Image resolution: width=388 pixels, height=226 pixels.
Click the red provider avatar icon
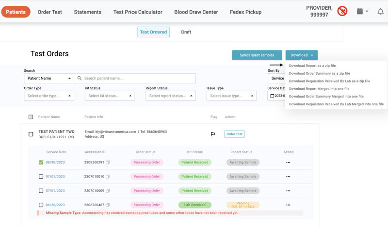click(x=342, y=11)
